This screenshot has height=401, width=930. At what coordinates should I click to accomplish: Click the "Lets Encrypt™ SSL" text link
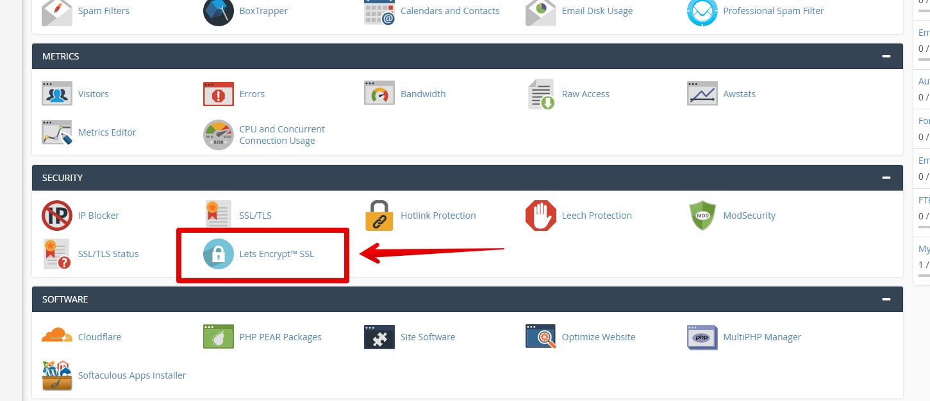277,254
